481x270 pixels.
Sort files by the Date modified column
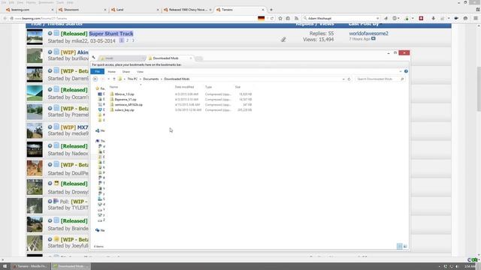pyautogui.click(x=184, y=87)
